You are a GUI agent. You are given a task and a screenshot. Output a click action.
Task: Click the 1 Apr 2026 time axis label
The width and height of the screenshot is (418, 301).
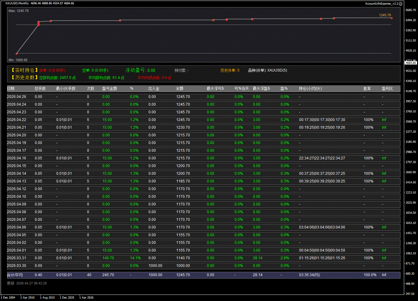click(x=86, y=297)
